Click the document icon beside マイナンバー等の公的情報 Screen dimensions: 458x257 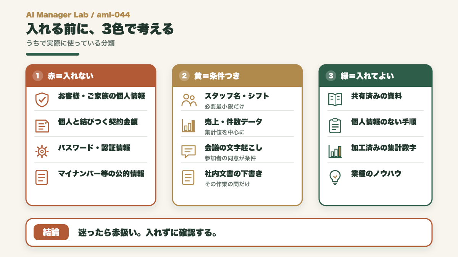pyautogui.click(x=42, y=177)
